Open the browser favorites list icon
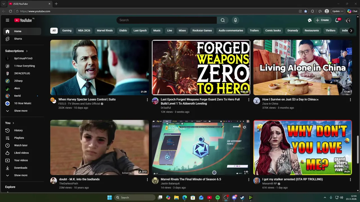 click(320, 11)
